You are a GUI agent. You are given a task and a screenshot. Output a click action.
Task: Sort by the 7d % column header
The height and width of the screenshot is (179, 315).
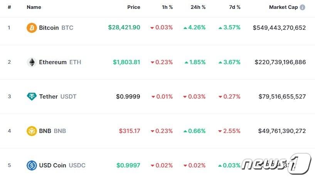tap(234, 7)
